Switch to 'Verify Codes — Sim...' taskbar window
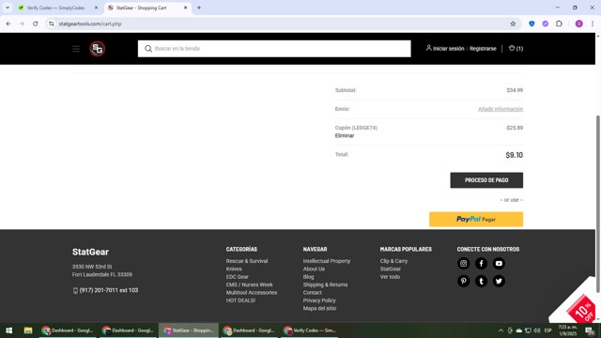601x338 pixels. pyautogui.click(x=310, y=330)
